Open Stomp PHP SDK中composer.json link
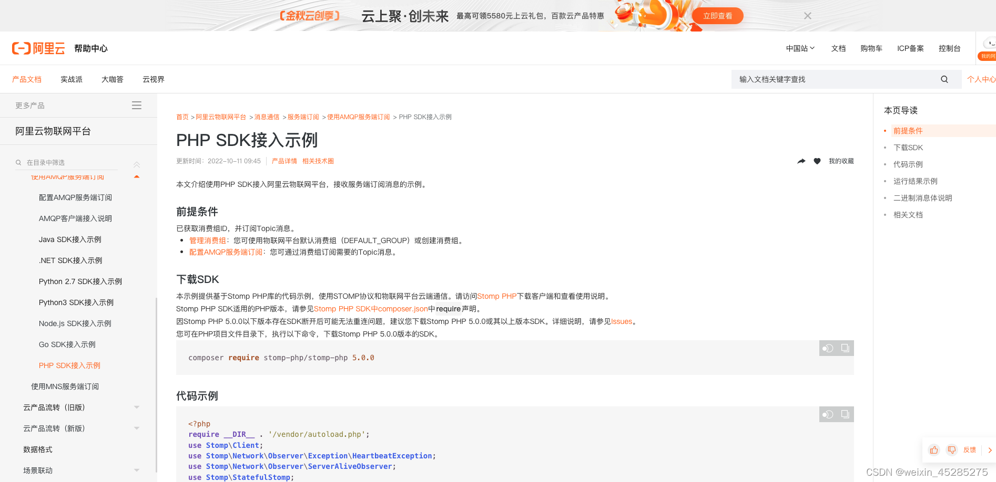This screenshot has height=482, width=996. 371,309
